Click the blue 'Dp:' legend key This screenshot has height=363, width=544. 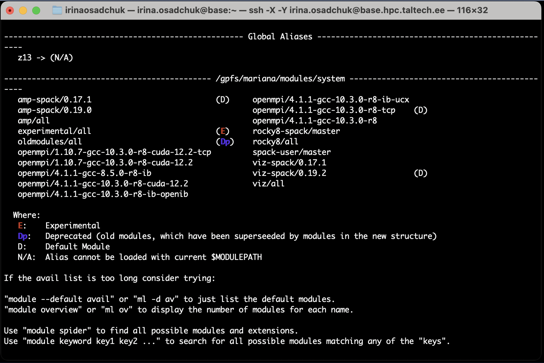24,236
